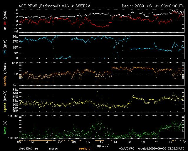Screen dimensions: 188x151
Task: Click the '320' tick on Speed axis
Action: click(15, 97)
